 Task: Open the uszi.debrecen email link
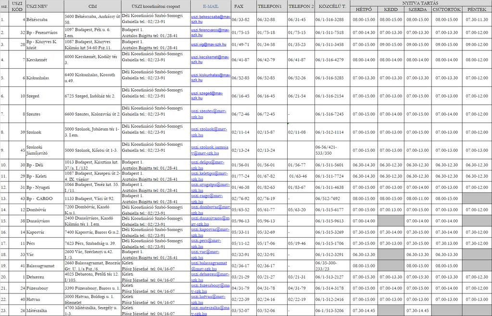click(x=210, y=277)
